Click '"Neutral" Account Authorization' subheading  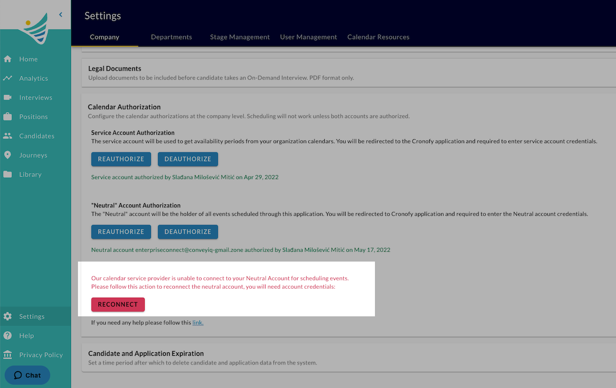136,205
